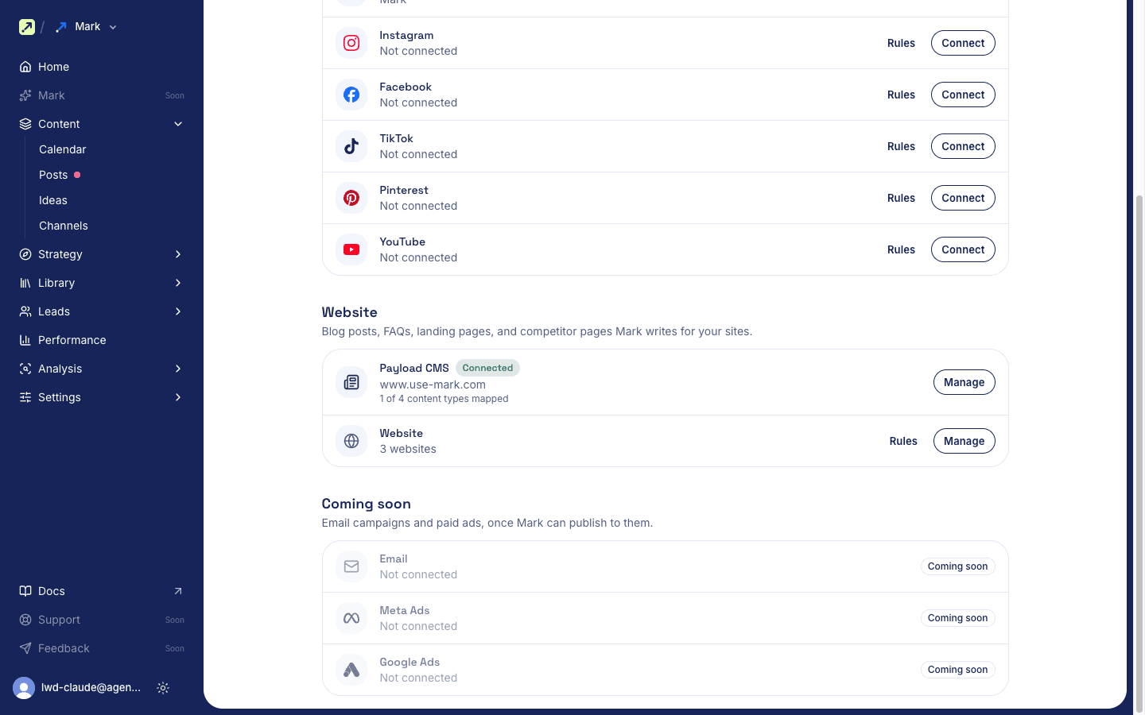Connect the YouTube channel
Image resolution: width=1145 pixels, height=715 pixels.
tap(963, 249)
